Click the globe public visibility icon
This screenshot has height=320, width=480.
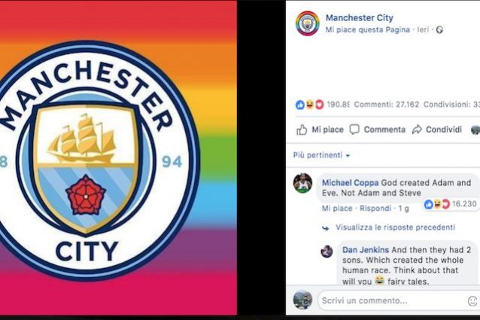coord(439,29)
